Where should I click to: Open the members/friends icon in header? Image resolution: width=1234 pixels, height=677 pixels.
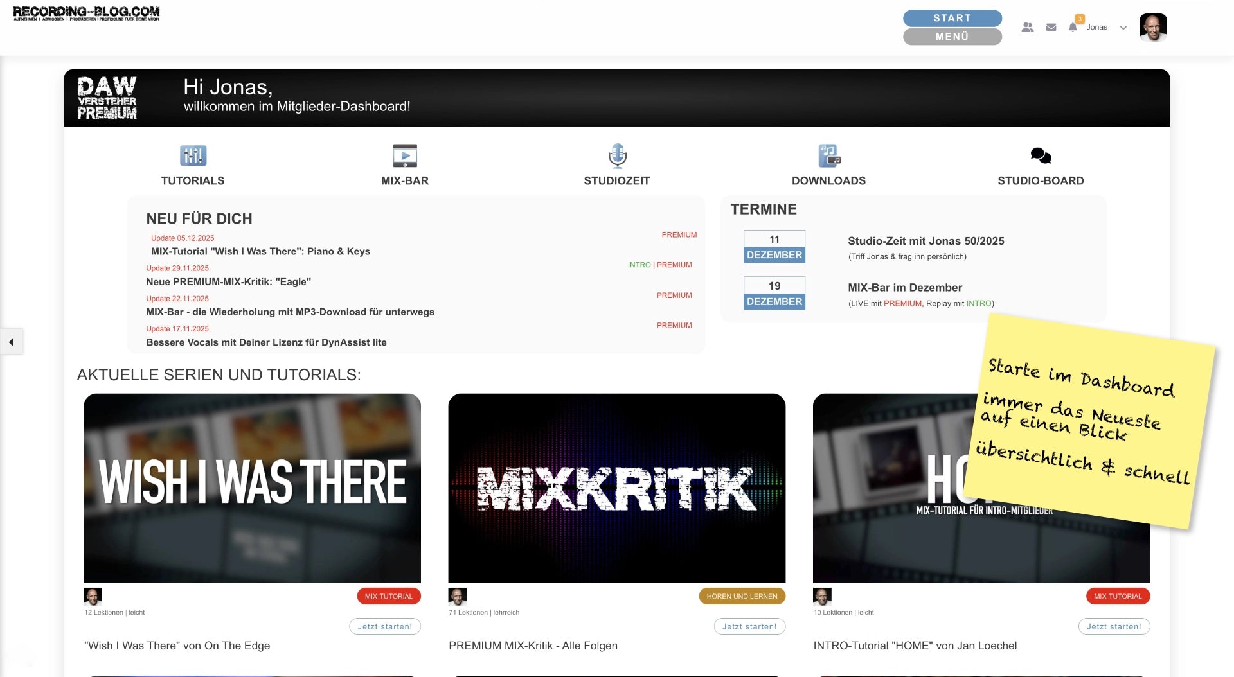[x=1028, y=28]
